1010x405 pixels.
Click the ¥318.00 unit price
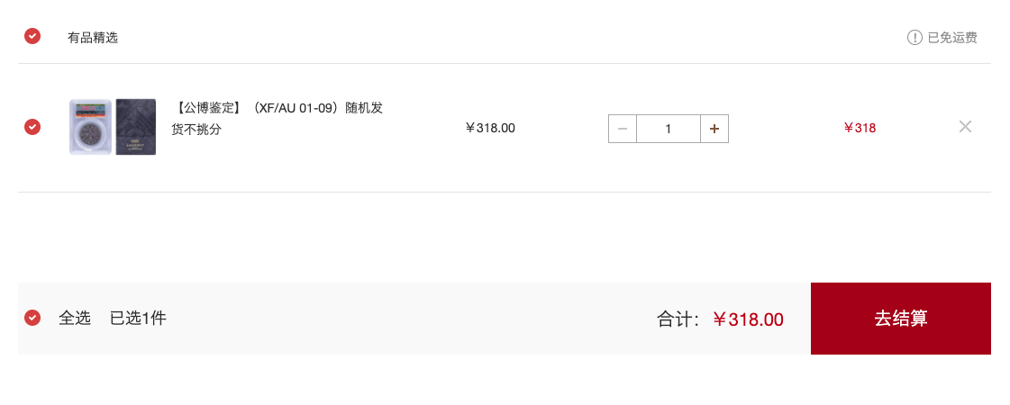(490, 128)
